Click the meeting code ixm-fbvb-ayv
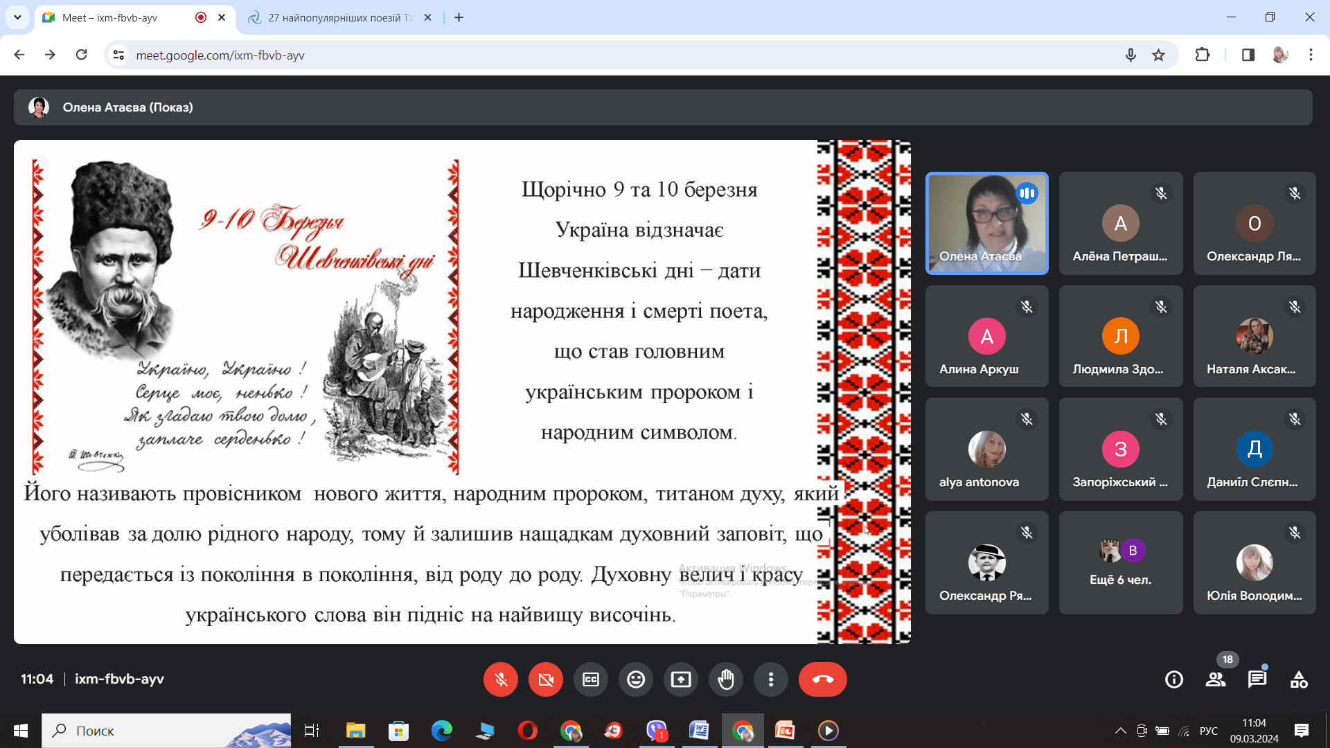 click(x=119, y=679)
